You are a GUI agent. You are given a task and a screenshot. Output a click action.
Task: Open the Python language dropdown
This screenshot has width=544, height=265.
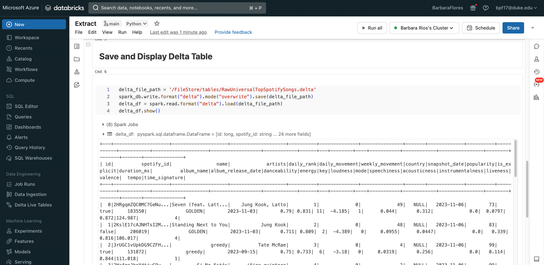(x=136, y=24)
